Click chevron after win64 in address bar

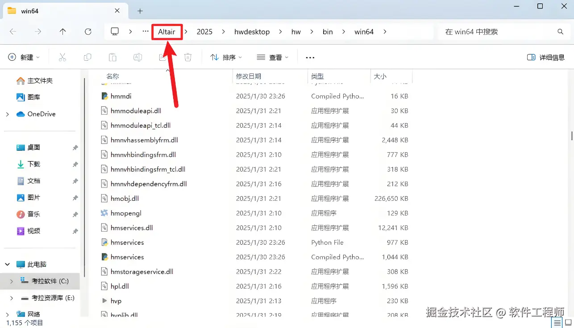(385, 32)
